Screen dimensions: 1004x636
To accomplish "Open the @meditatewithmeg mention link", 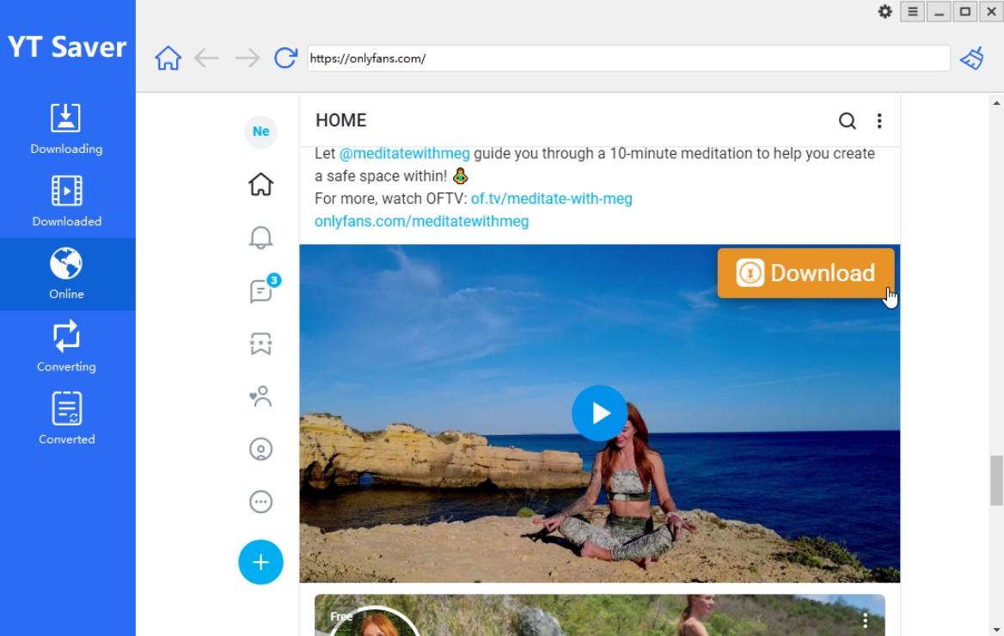I will point(404,154).
